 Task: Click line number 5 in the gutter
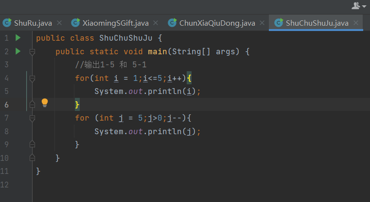[x=6, y=91]
